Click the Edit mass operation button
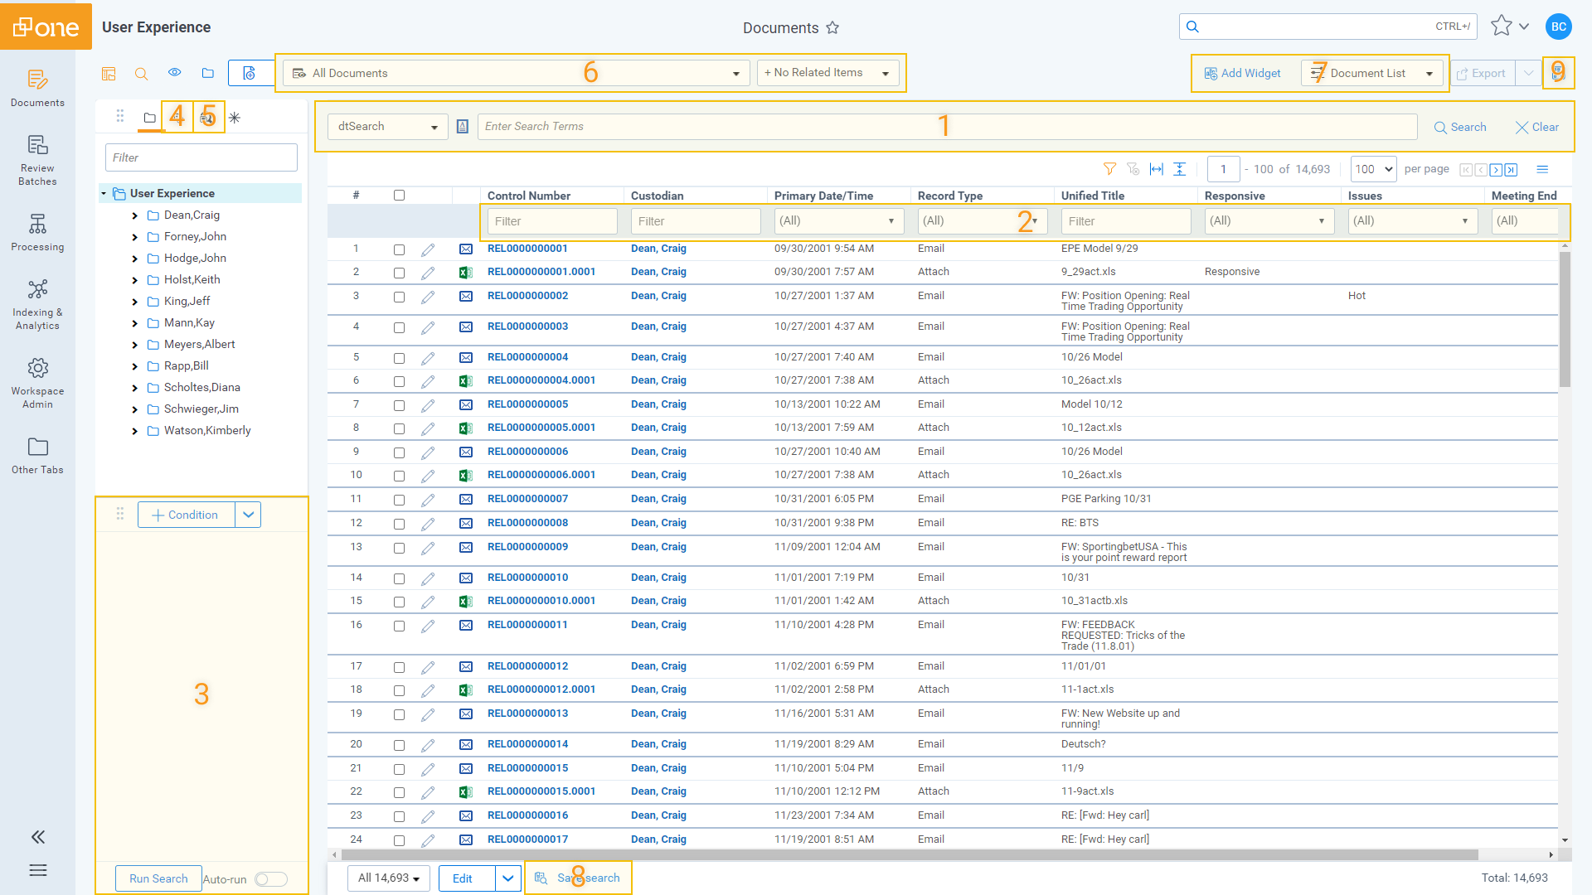1592x895 pixels. (467, 878)
